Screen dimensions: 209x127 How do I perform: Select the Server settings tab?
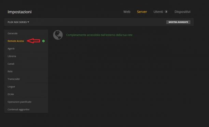click(142, 12)
